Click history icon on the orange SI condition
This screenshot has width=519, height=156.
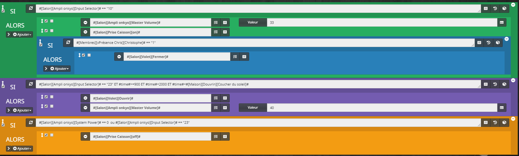(x=495, y=122)
